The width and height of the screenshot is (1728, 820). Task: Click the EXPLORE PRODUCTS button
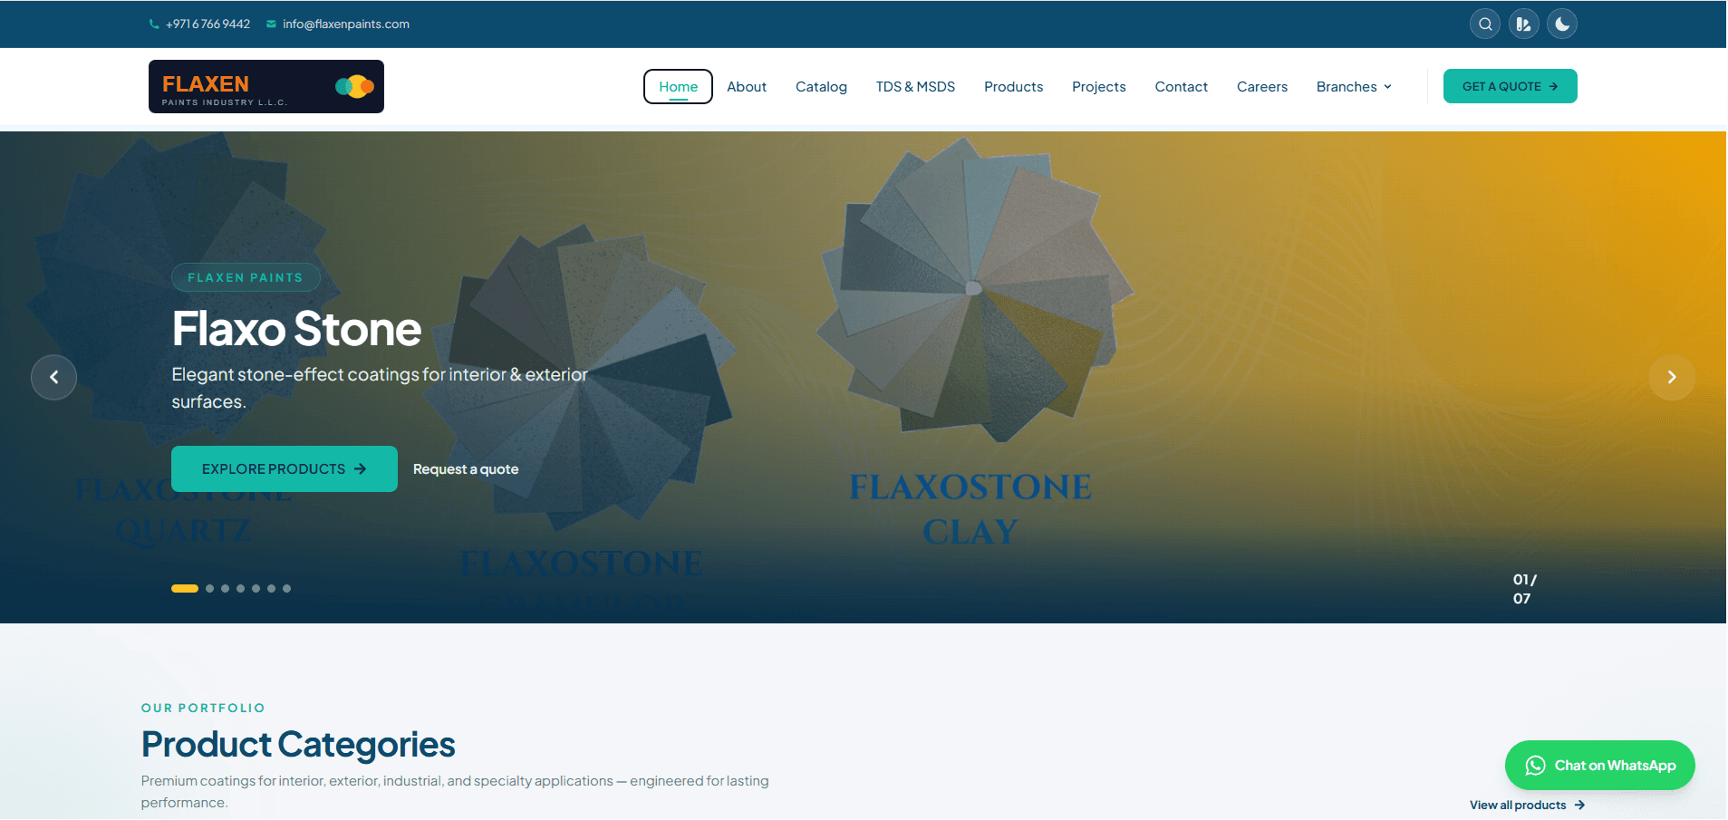click(285, 469)
